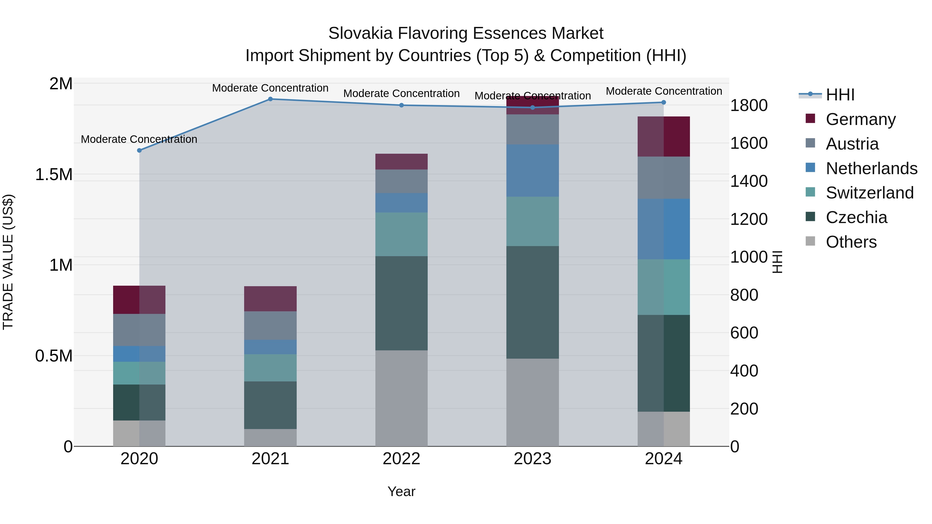This screenshot has width=932, height=524.
Task: Click the HHI line marker for 2023
Action: 533,107
